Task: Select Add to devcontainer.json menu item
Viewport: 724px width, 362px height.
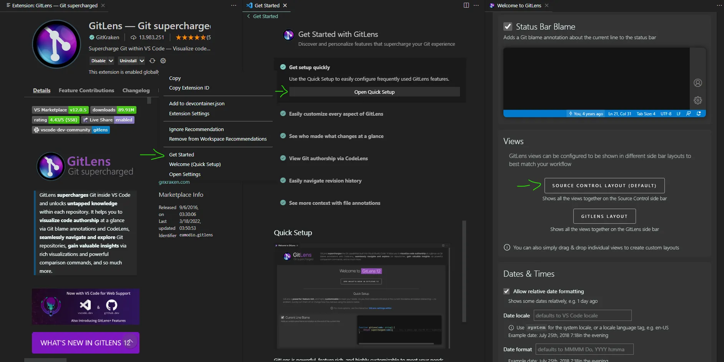Action: pyautogui.click(x=218, y=104)
